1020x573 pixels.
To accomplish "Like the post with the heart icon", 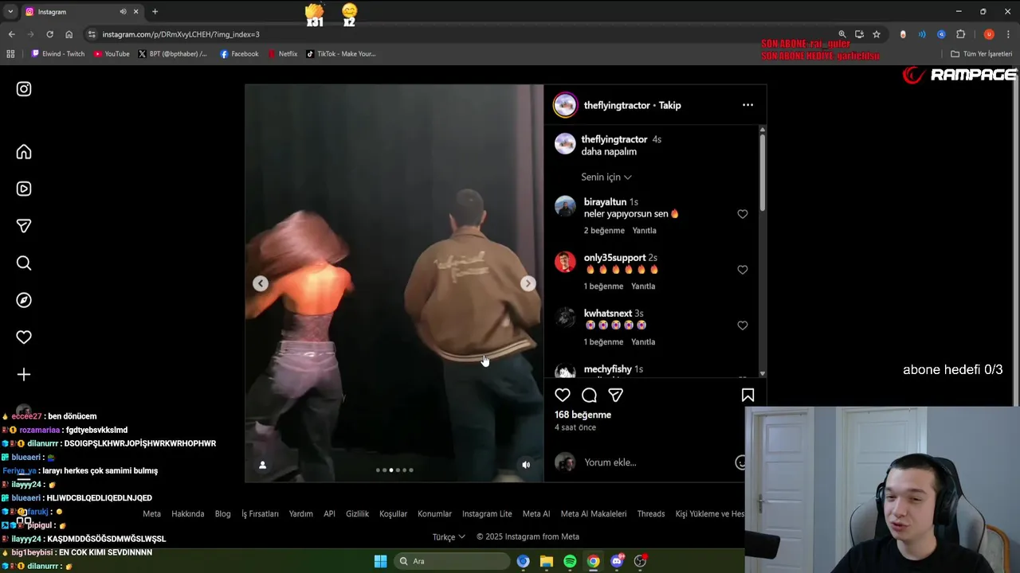I will [x=563, y=395].
